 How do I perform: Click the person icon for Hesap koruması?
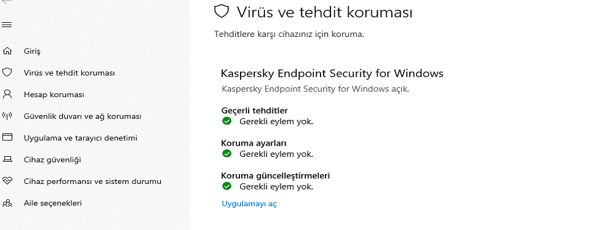[7, 94]
